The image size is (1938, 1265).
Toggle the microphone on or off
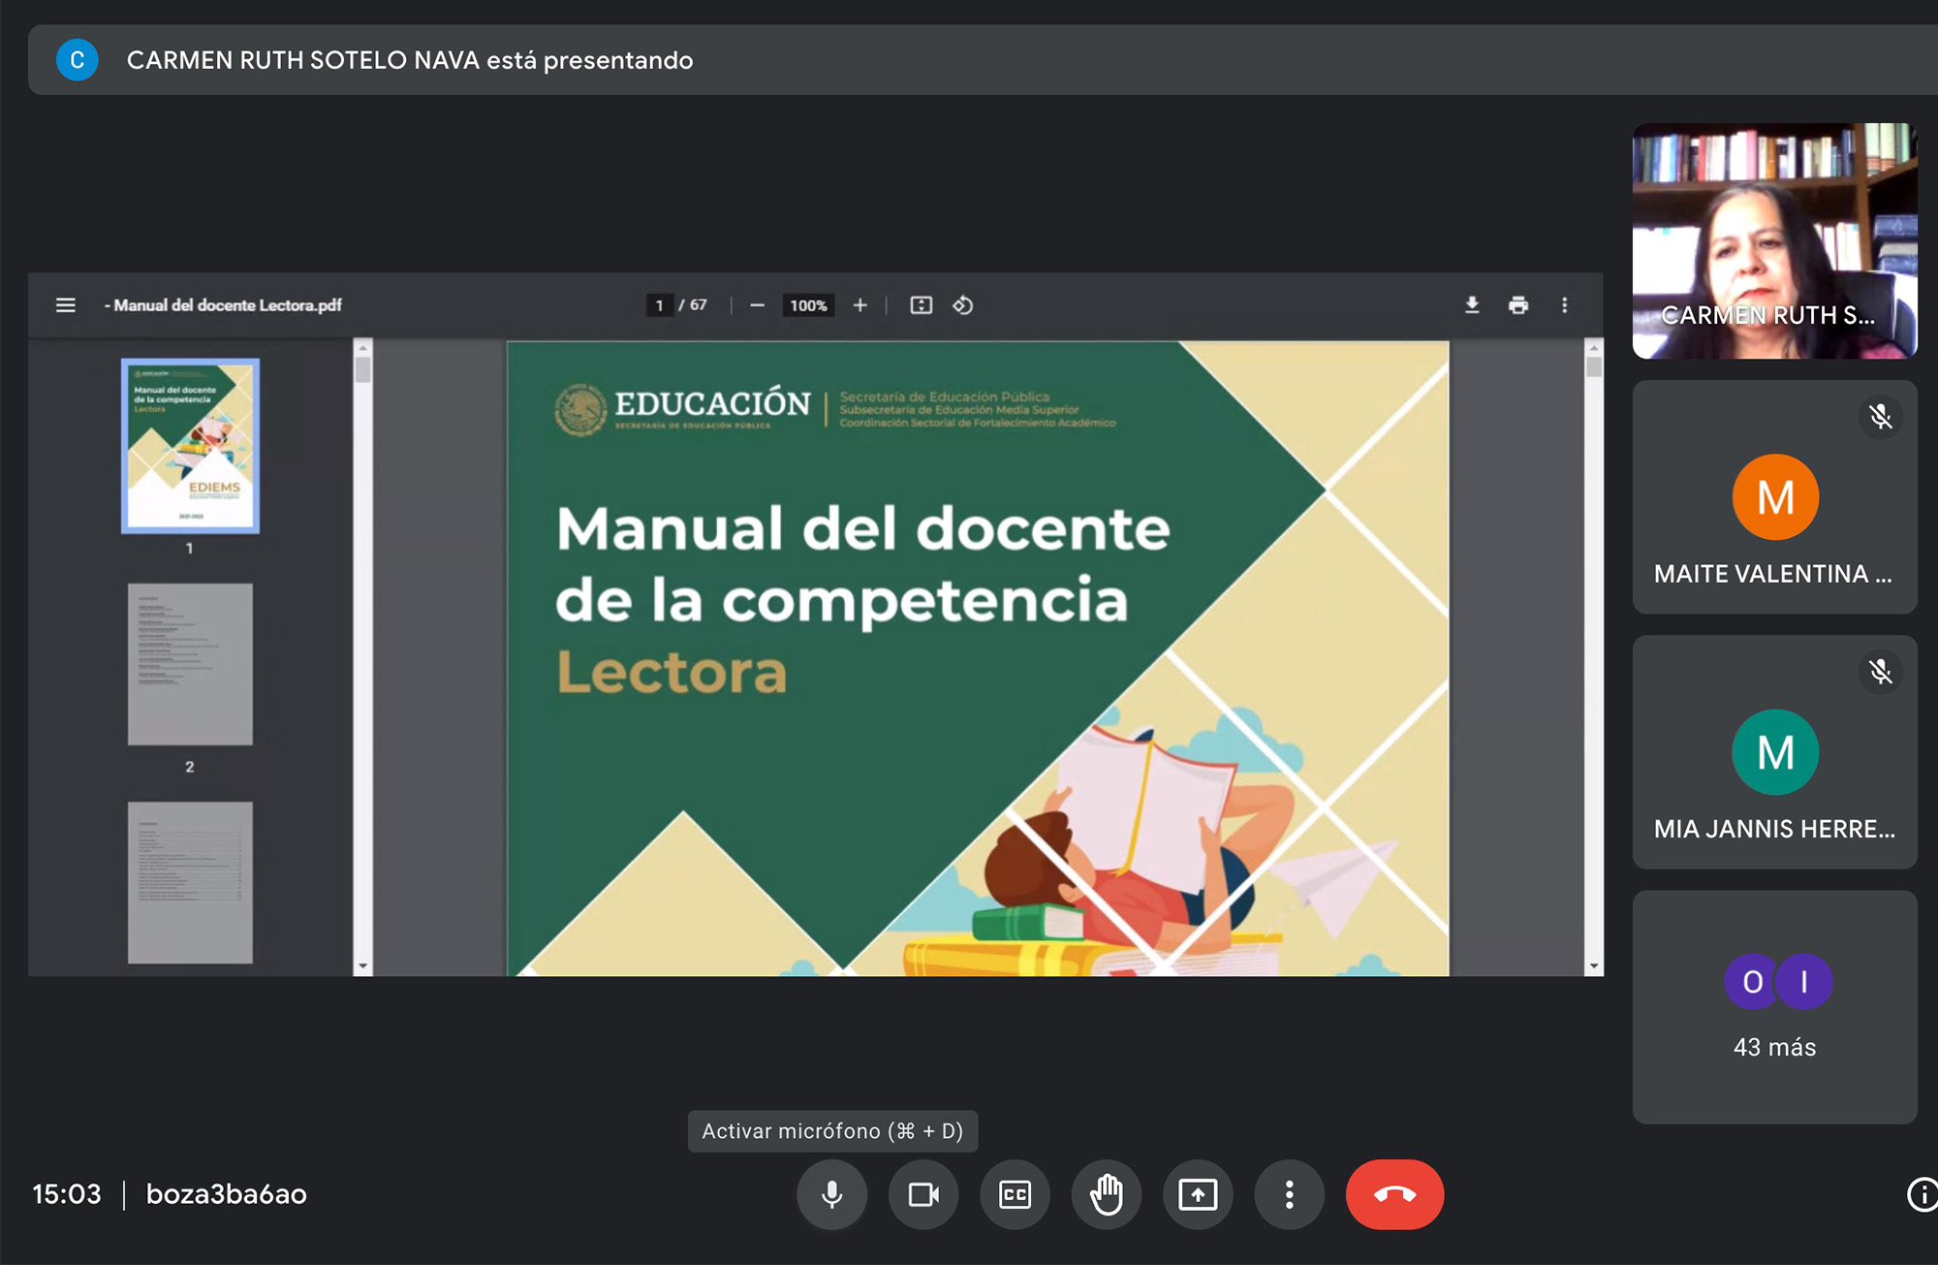[831, 1194]
